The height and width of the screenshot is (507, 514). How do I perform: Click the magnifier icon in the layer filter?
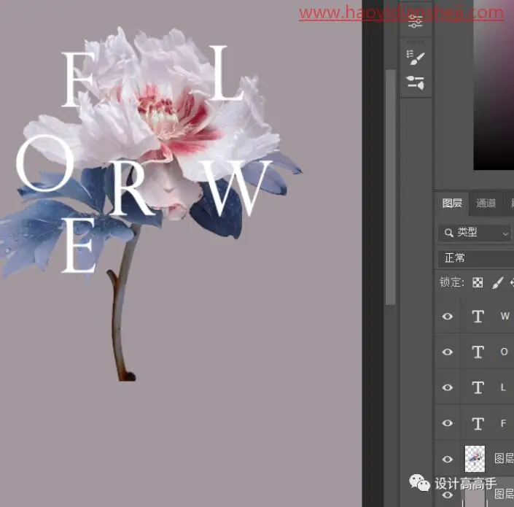[x=448, y=233]
